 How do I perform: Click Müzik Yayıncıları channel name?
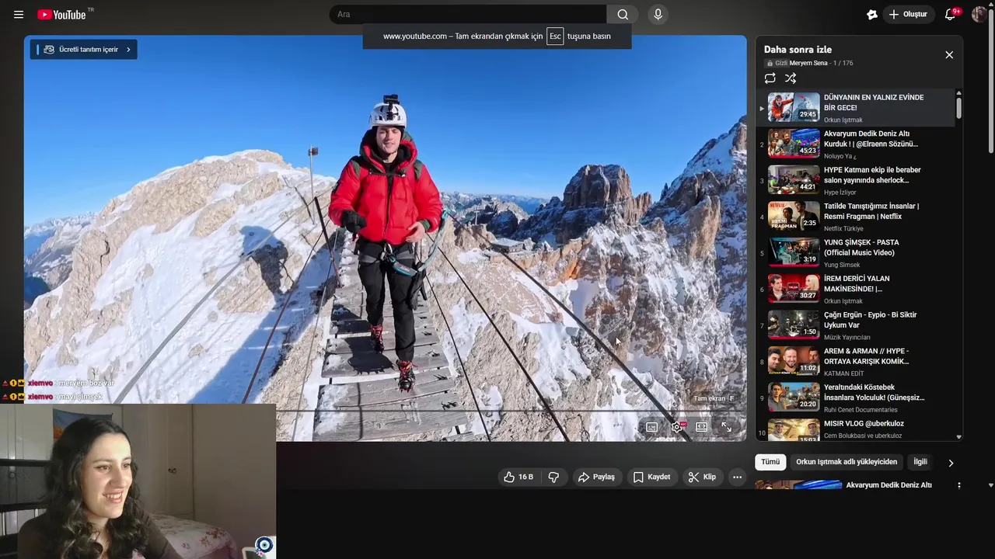pyautogui.click(x=847, y=337)
